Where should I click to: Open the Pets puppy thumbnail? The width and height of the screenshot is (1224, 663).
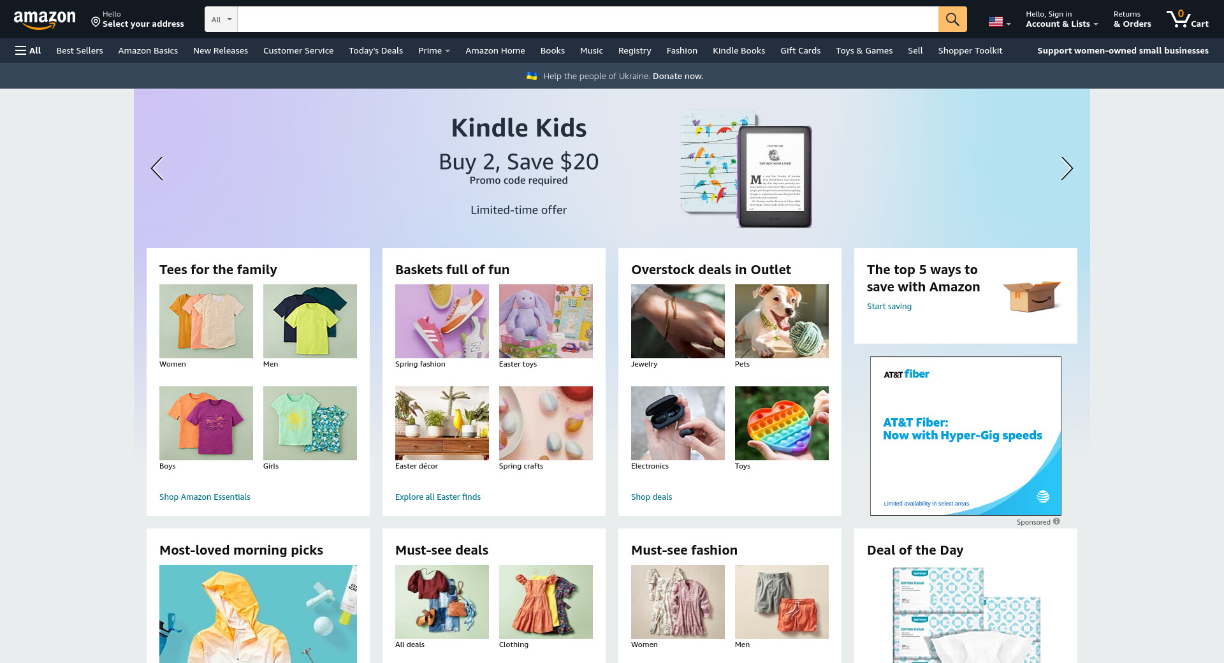click(x=782, y=321)
